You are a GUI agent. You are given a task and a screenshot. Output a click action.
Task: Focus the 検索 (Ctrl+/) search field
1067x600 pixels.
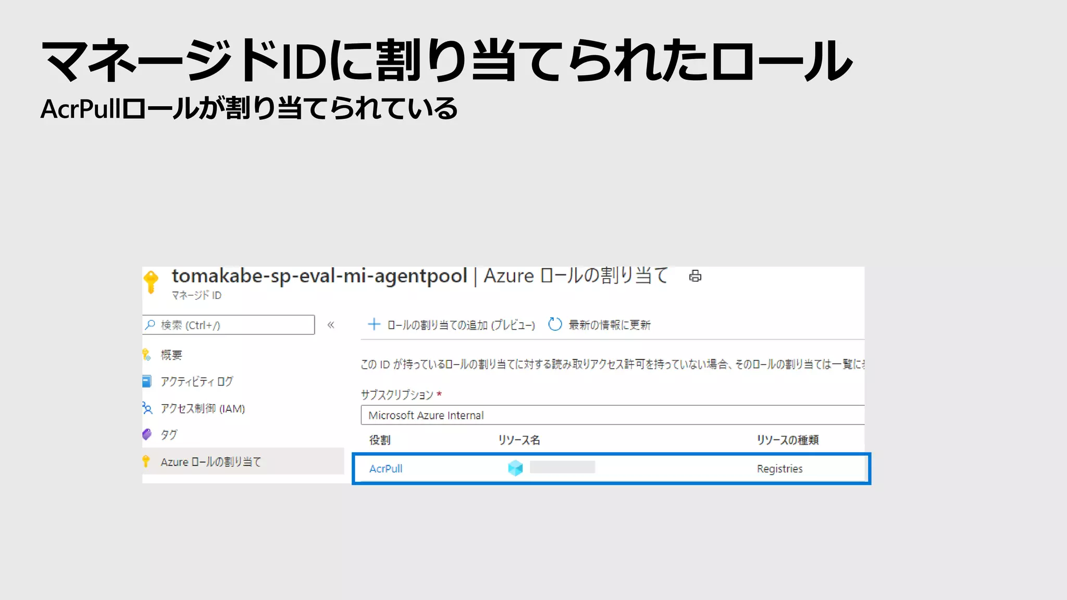(228, 324)
